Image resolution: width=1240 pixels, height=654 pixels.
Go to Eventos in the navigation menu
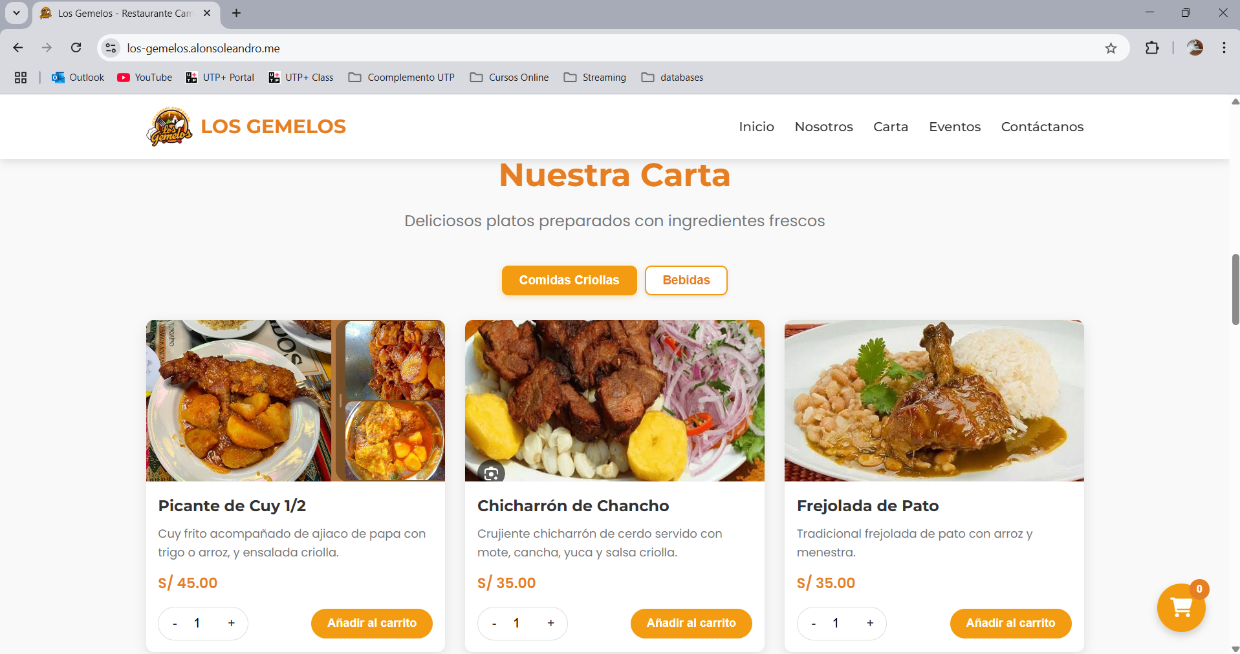954,127
